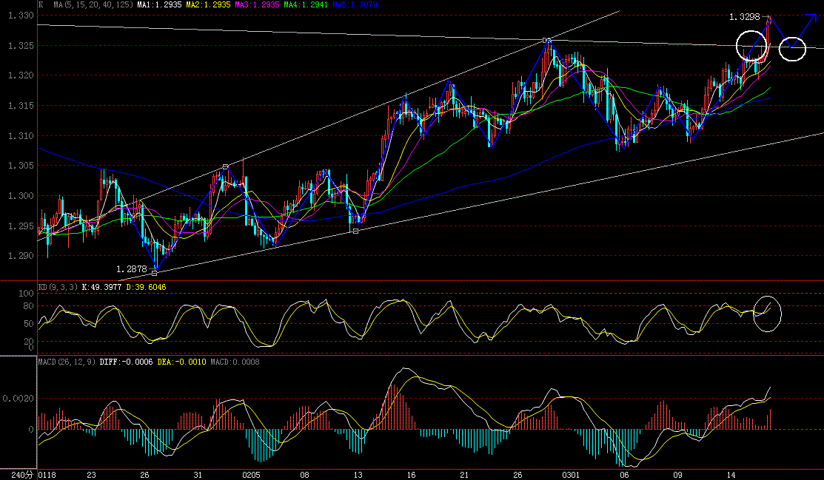Screen dimensions: 824x480
Task: Click the 1.300 price axis label
Action: [x=21, y=196]
